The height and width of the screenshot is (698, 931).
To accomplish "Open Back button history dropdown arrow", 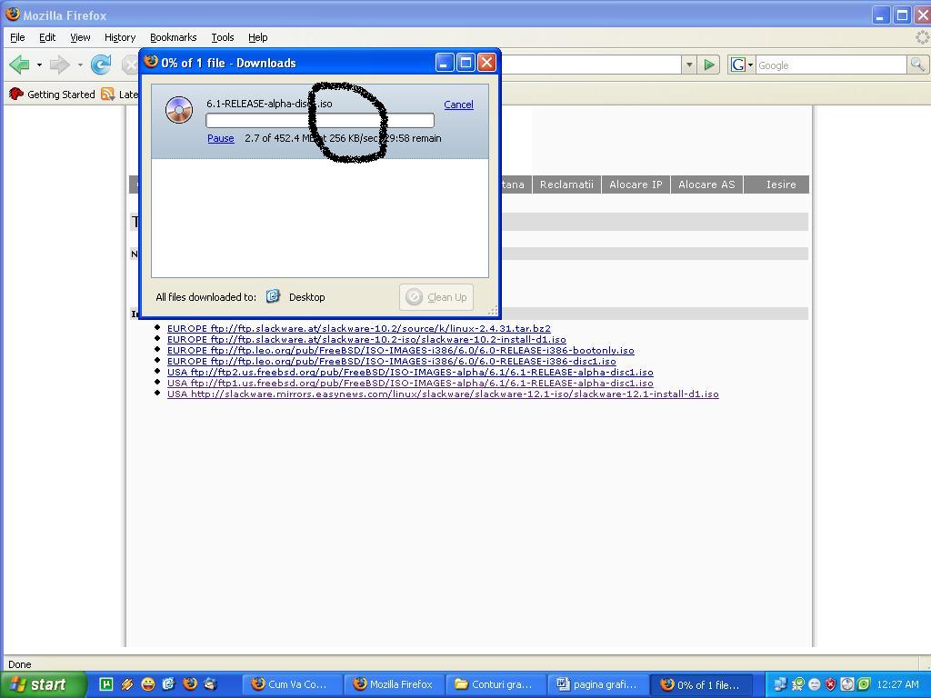I will pyautogui.click(x=39, y=65).
